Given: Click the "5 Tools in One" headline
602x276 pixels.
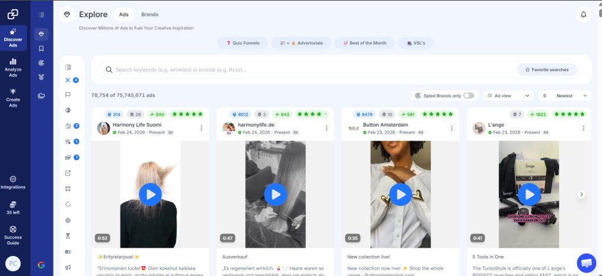Looking at the screenshot, I should [488, 257].
